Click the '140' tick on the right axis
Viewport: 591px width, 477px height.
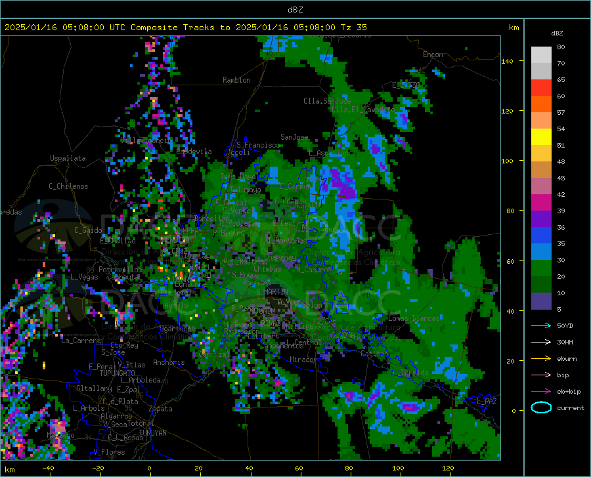click(507, 61)
